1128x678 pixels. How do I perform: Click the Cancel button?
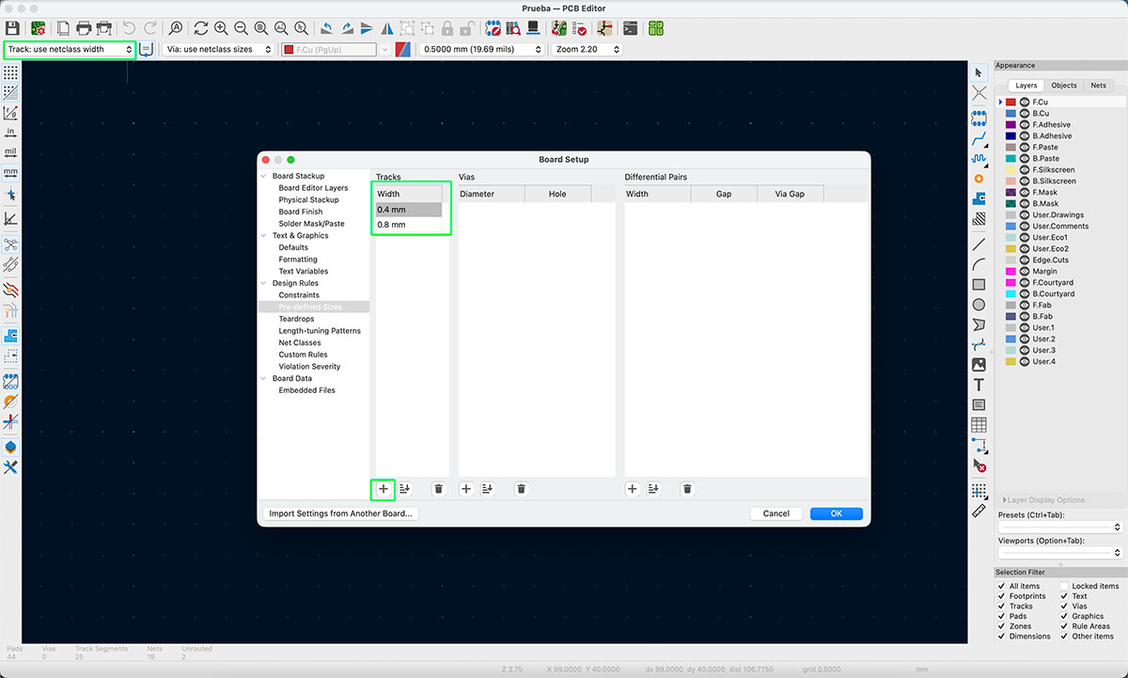[x=776, y=513]
